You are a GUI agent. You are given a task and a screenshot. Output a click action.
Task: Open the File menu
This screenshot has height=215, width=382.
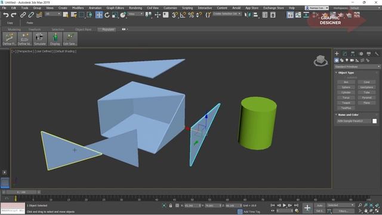[4, 8]
